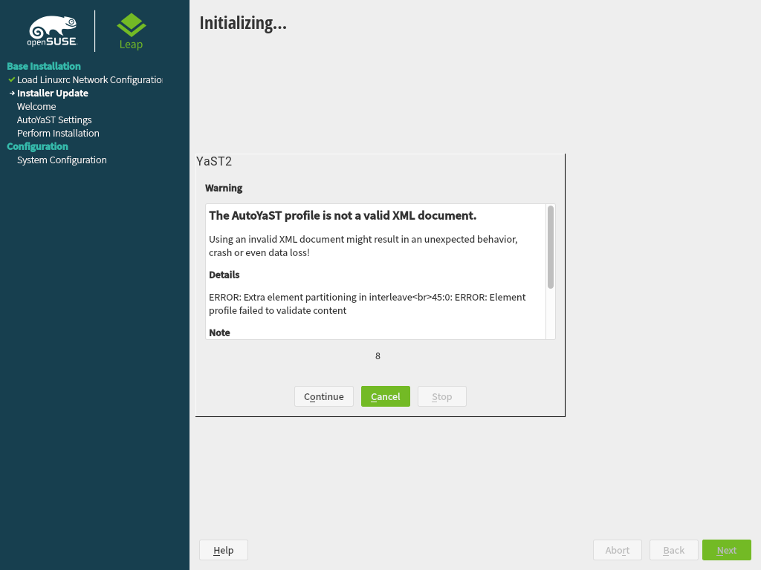Select the Welcome step in sidebar

click(36, 107)
